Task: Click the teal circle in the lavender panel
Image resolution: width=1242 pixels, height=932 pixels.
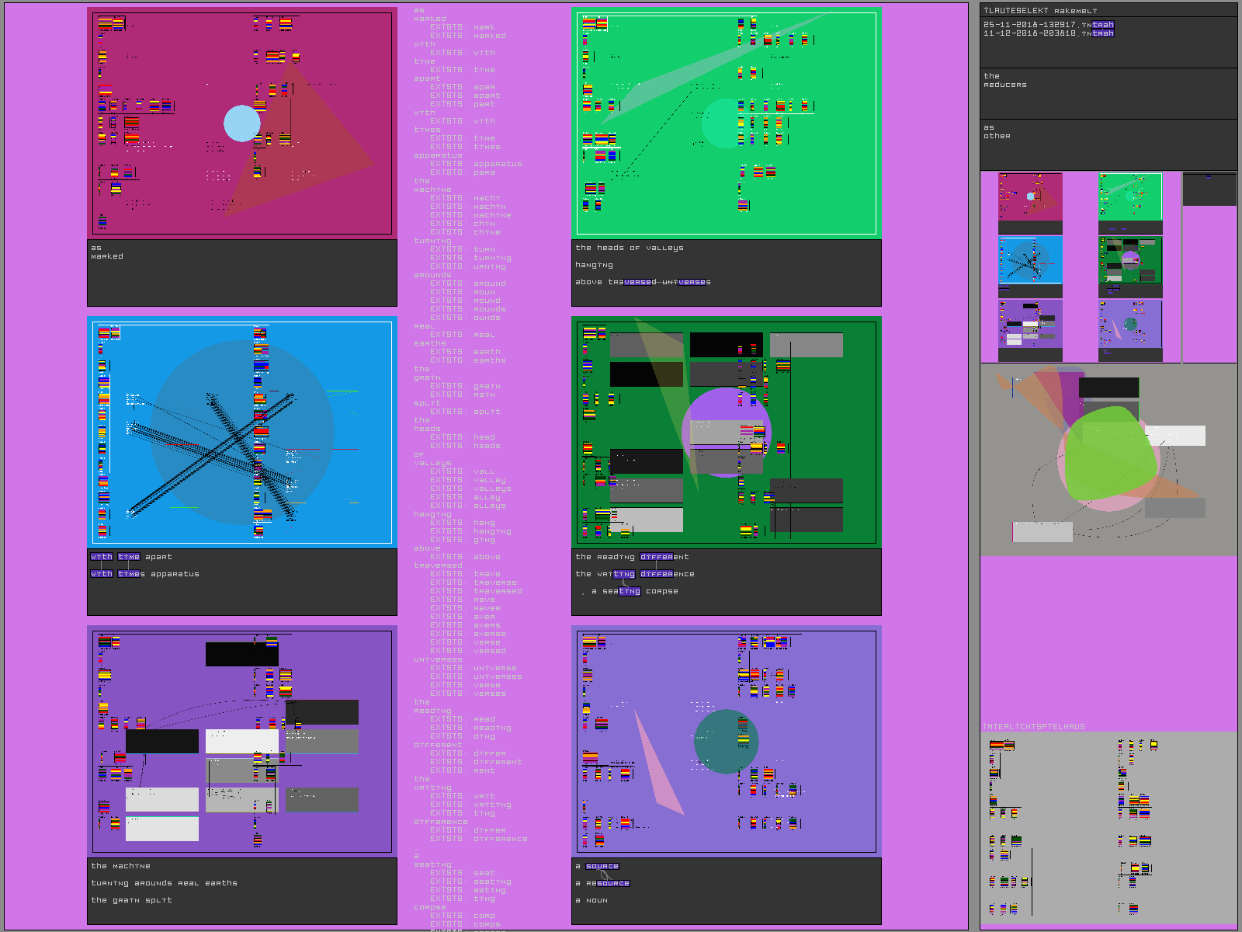Action: click(727, 742)
